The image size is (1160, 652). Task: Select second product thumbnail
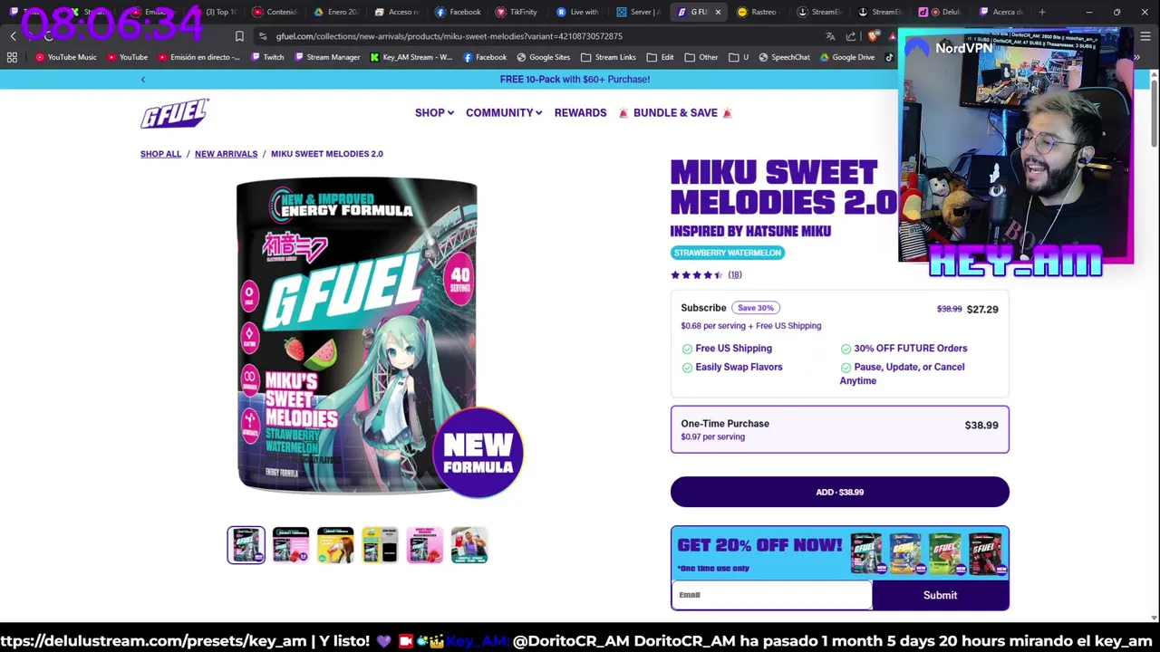[291, 545]
